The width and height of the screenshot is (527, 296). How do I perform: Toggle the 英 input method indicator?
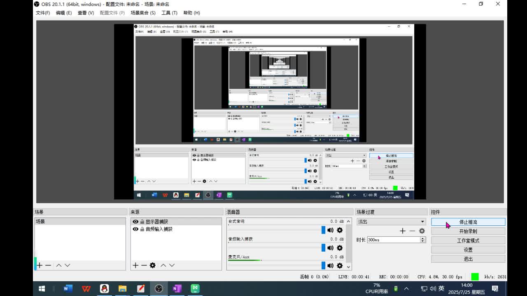click(441, 289)
